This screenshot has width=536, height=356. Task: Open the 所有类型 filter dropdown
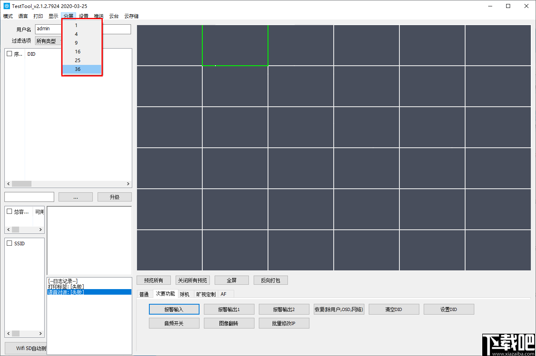point(48,41)
